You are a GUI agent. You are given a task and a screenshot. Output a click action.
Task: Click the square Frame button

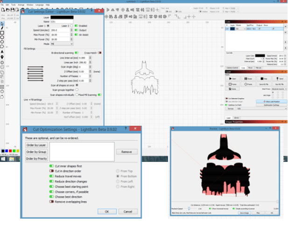[x=232, y=84]
